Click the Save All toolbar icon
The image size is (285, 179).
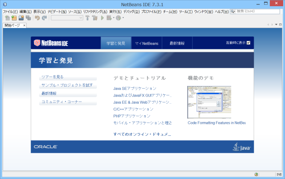tap(28, 18)
